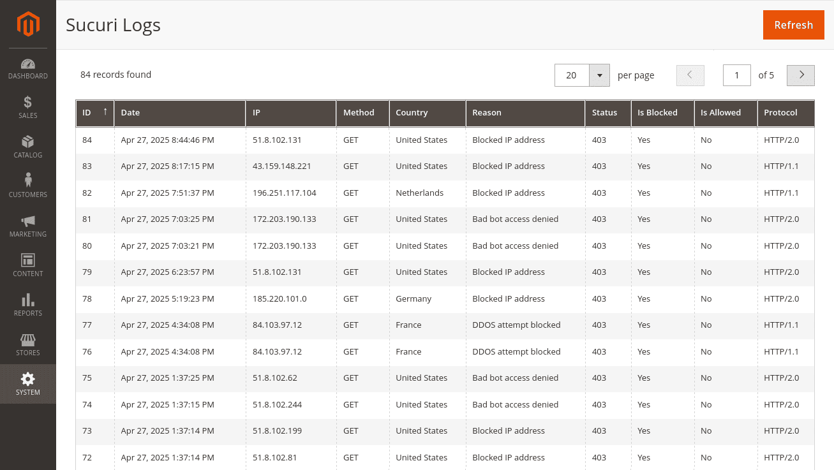Click HTTP/1.1 protocol in row 83

pyautogui.click(x=781, y=166)
